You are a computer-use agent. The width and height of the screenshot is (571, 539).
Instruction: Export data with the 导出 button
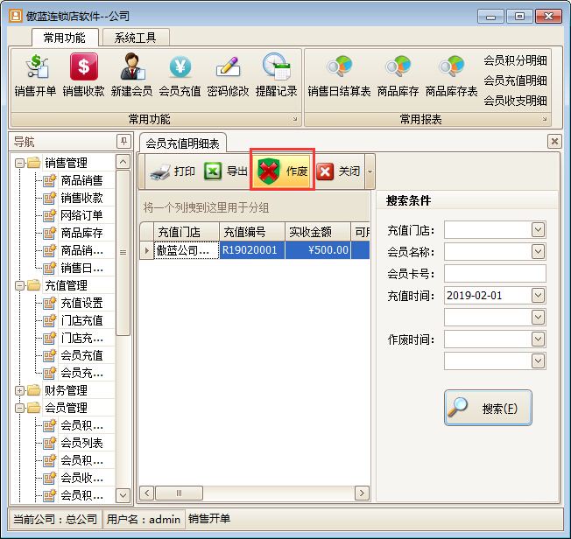coord(226,171)
